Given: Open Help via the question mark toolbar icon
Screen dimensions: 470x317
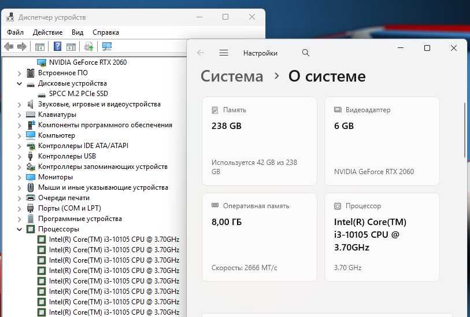Looking at the screenshot, I should (57, 46).
